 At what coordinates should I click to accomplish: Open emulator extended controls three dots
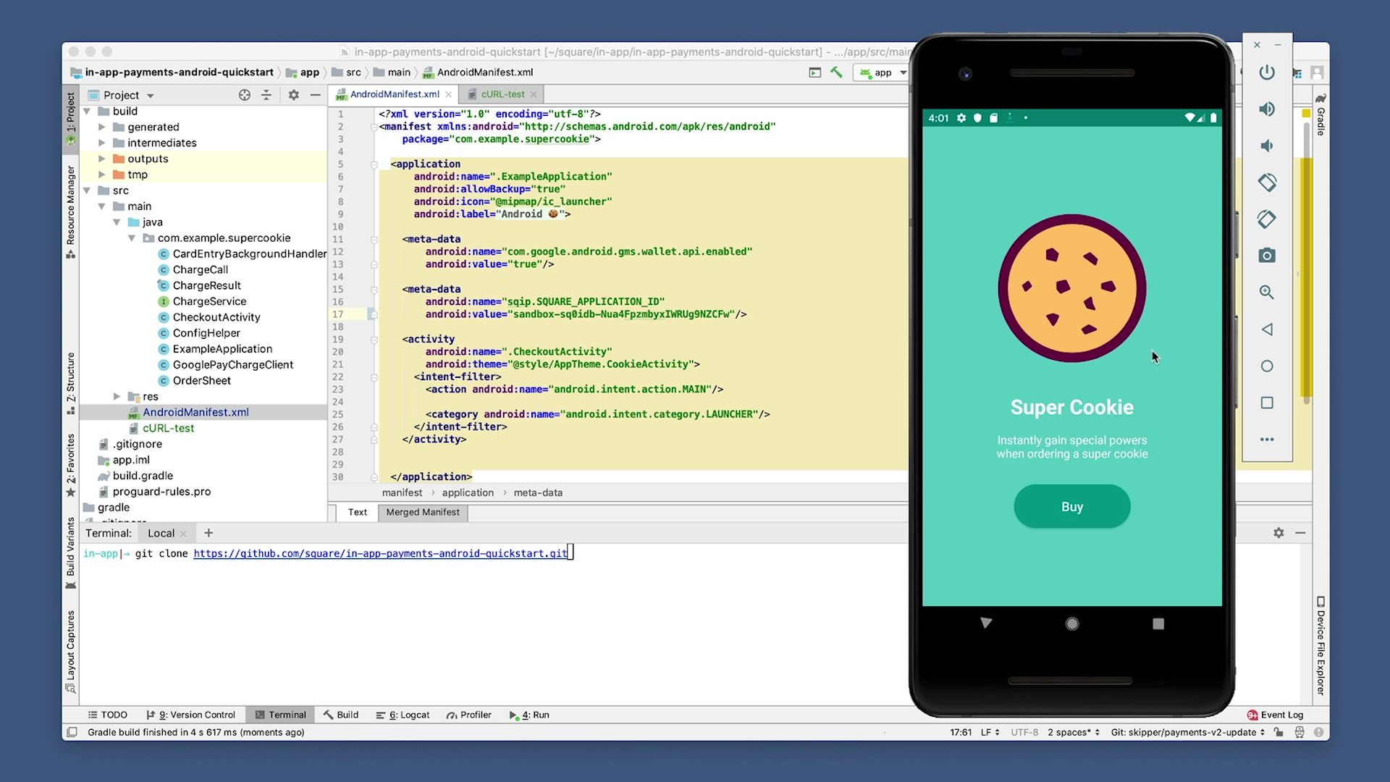tap(1266, 440)
